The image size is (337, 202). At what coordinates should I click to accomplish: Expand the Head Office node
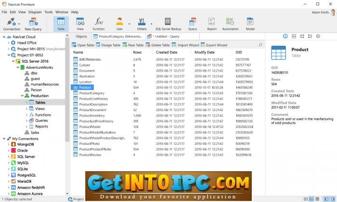coord(9,43)
